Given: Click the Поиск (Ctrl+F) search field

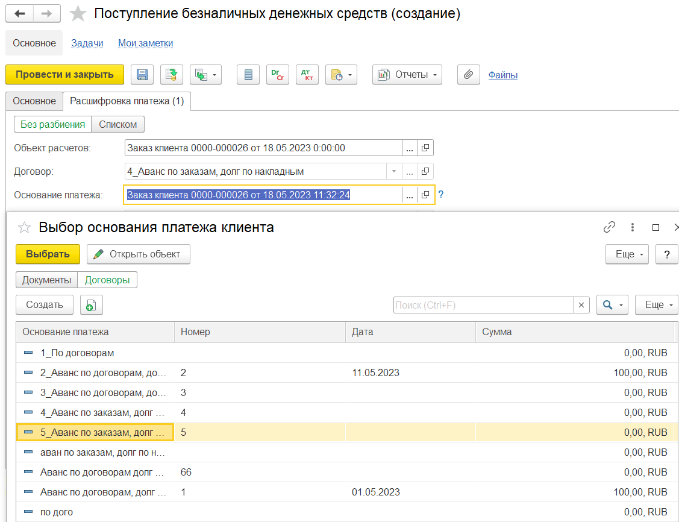Looking at the screenshot, I should click(483, 305).
